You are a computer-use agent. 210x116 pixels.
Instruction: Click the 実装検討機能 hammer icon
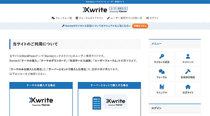(x=188, y=72)
